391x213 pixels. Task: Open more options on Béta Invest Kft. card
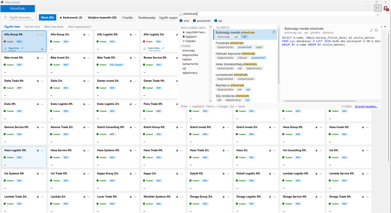(42, 58)
